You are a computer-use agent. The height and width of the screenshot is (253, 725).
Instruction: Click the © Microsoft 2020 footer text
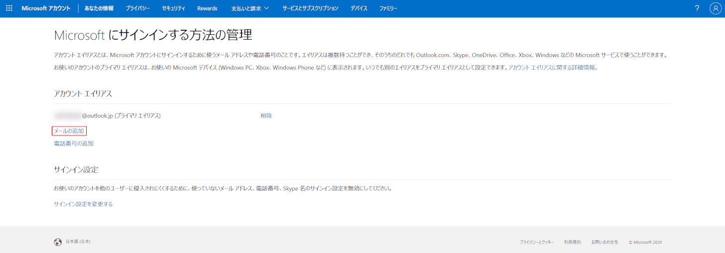click(645, 242)
